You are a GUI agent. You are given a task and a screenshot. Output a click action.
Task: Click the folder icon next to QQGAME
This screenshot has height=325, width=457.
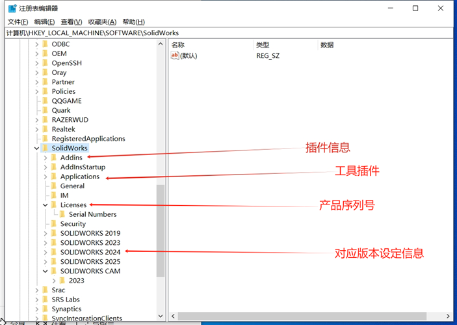click(x=45, y=101)
